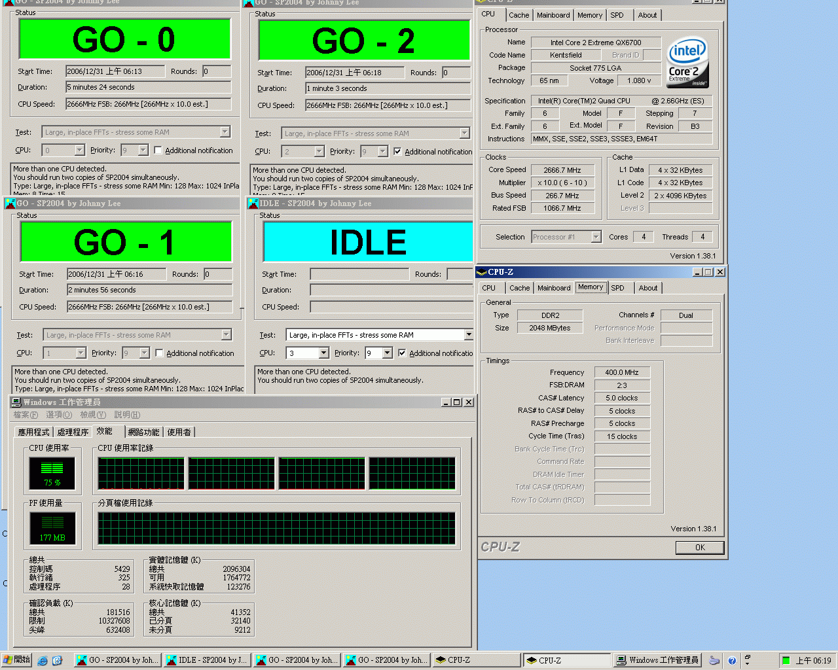
Task: Switch to Cache tab in top CPU-Z window
Action: point(519,15)
